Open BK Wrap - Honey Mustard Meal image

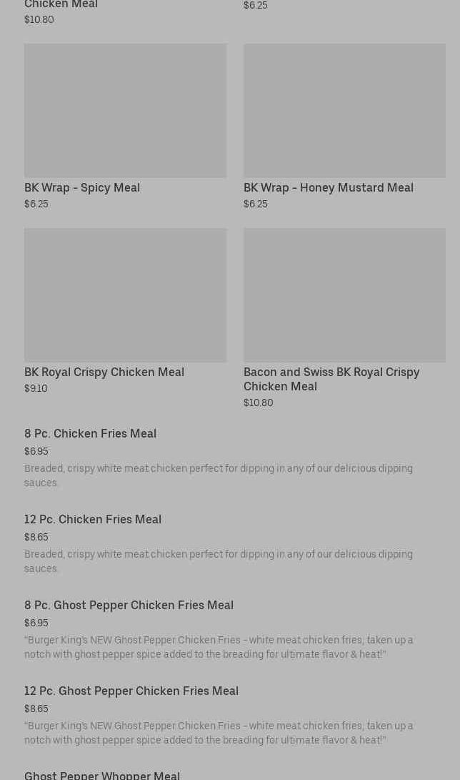[344, 110]
